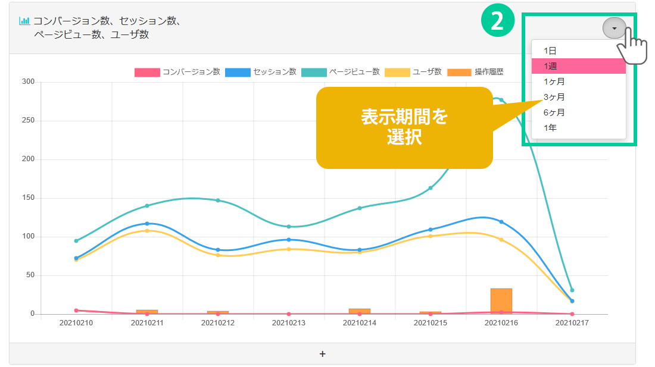Toggle the ユーザ数 legend entry
The image size is (655, 367).
(413, 72)
